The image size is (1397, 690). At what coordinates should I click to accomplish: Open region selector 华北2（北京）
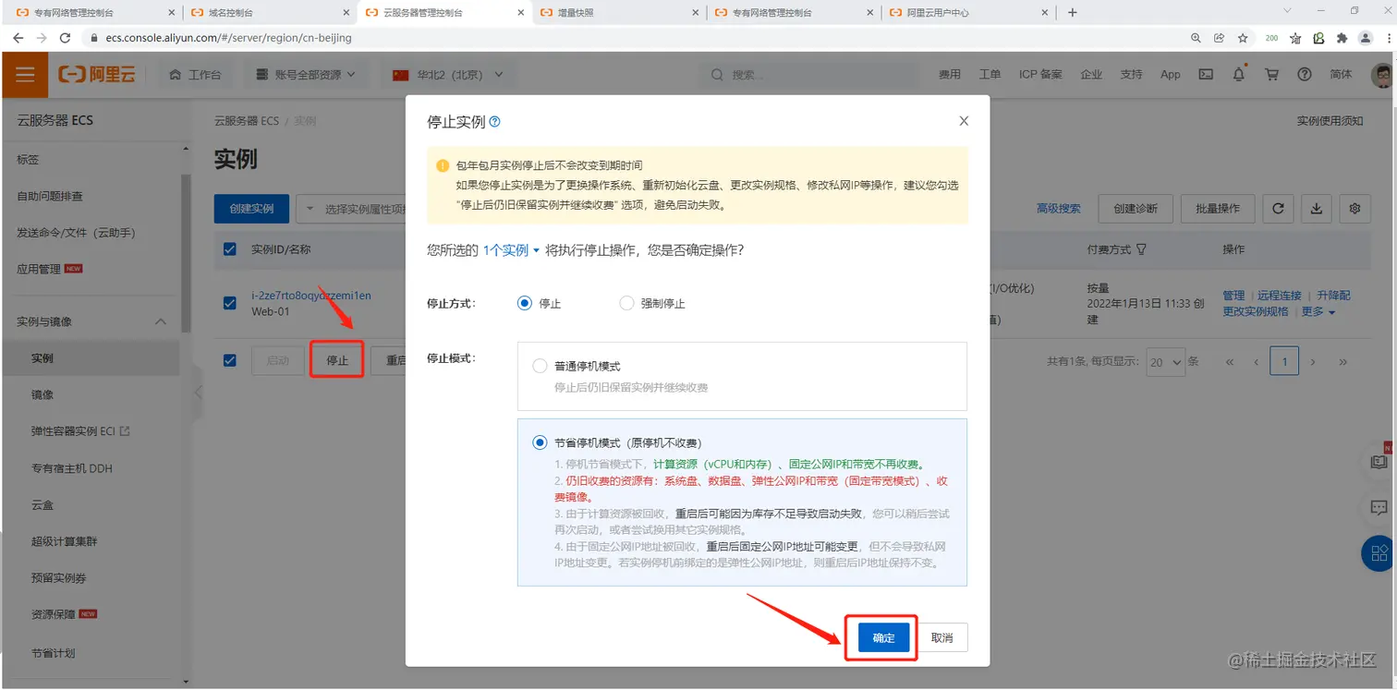click(x=448, y=75)
